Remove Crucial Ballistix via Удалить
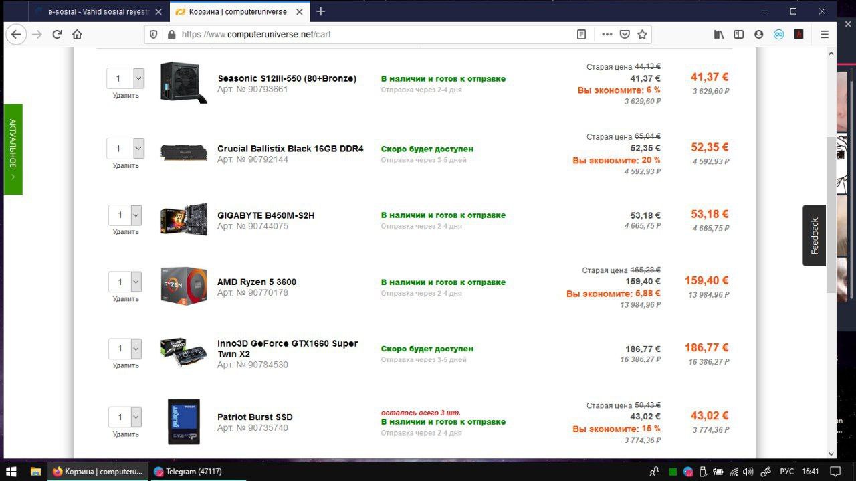Image resolution: width=856 pixels, height=481 pixels. 126,166
